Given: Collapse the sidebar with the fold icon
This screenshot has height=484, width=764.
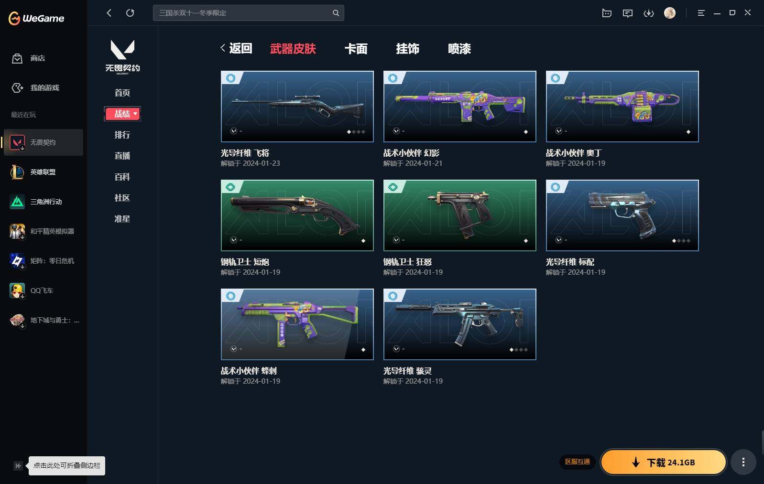Looking at the screenshot, I should click(18, 466).
